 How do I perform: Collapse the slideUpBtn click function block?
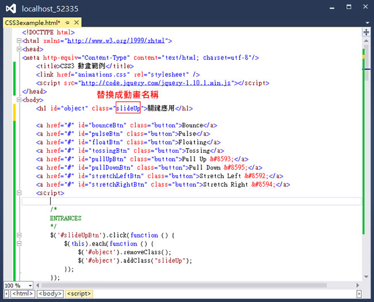click(19, 235)
